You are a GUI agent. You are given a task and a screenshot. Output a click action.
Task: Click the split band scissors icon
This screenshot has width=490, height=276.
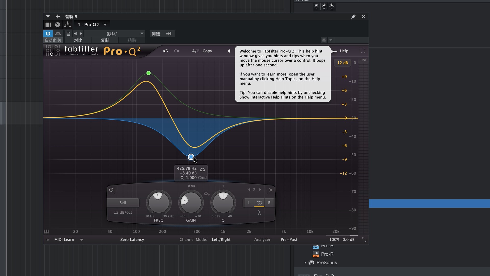259,213
